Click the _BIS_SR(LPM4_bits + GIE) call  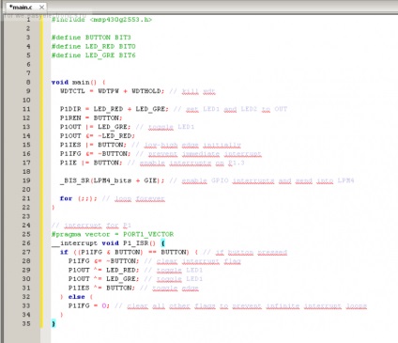(112, 180)
